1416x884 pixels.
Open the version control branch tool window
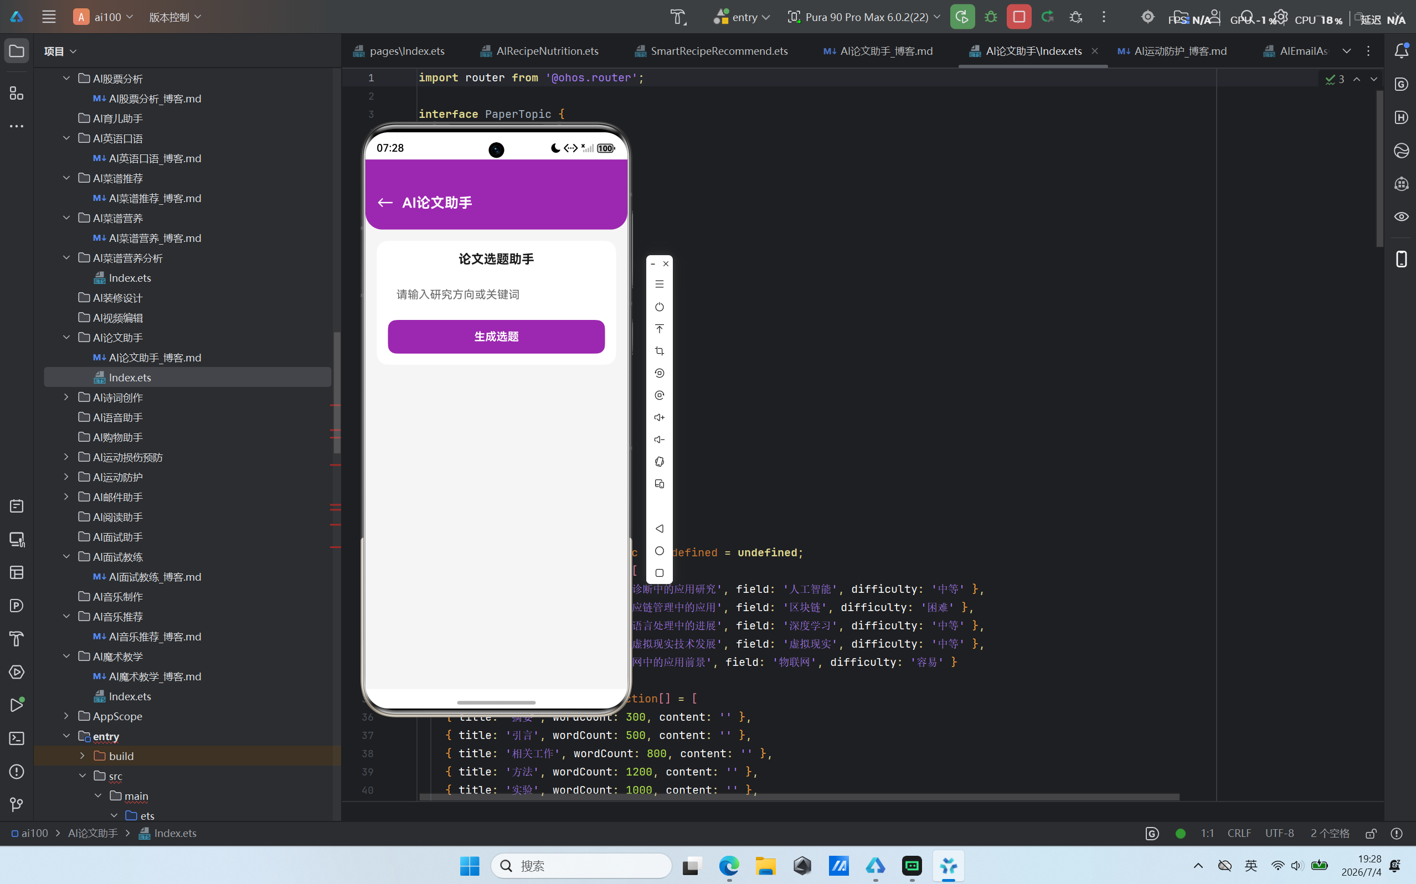tap(17, 805)
